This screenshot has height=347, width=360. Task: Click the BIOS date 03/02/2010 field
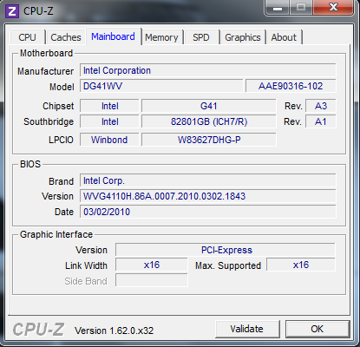click(208, 212)
